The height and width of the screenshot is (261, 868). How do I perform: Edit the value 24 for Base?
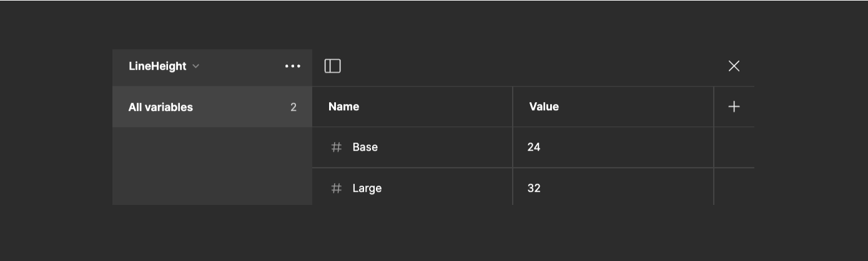click(533, 147)
